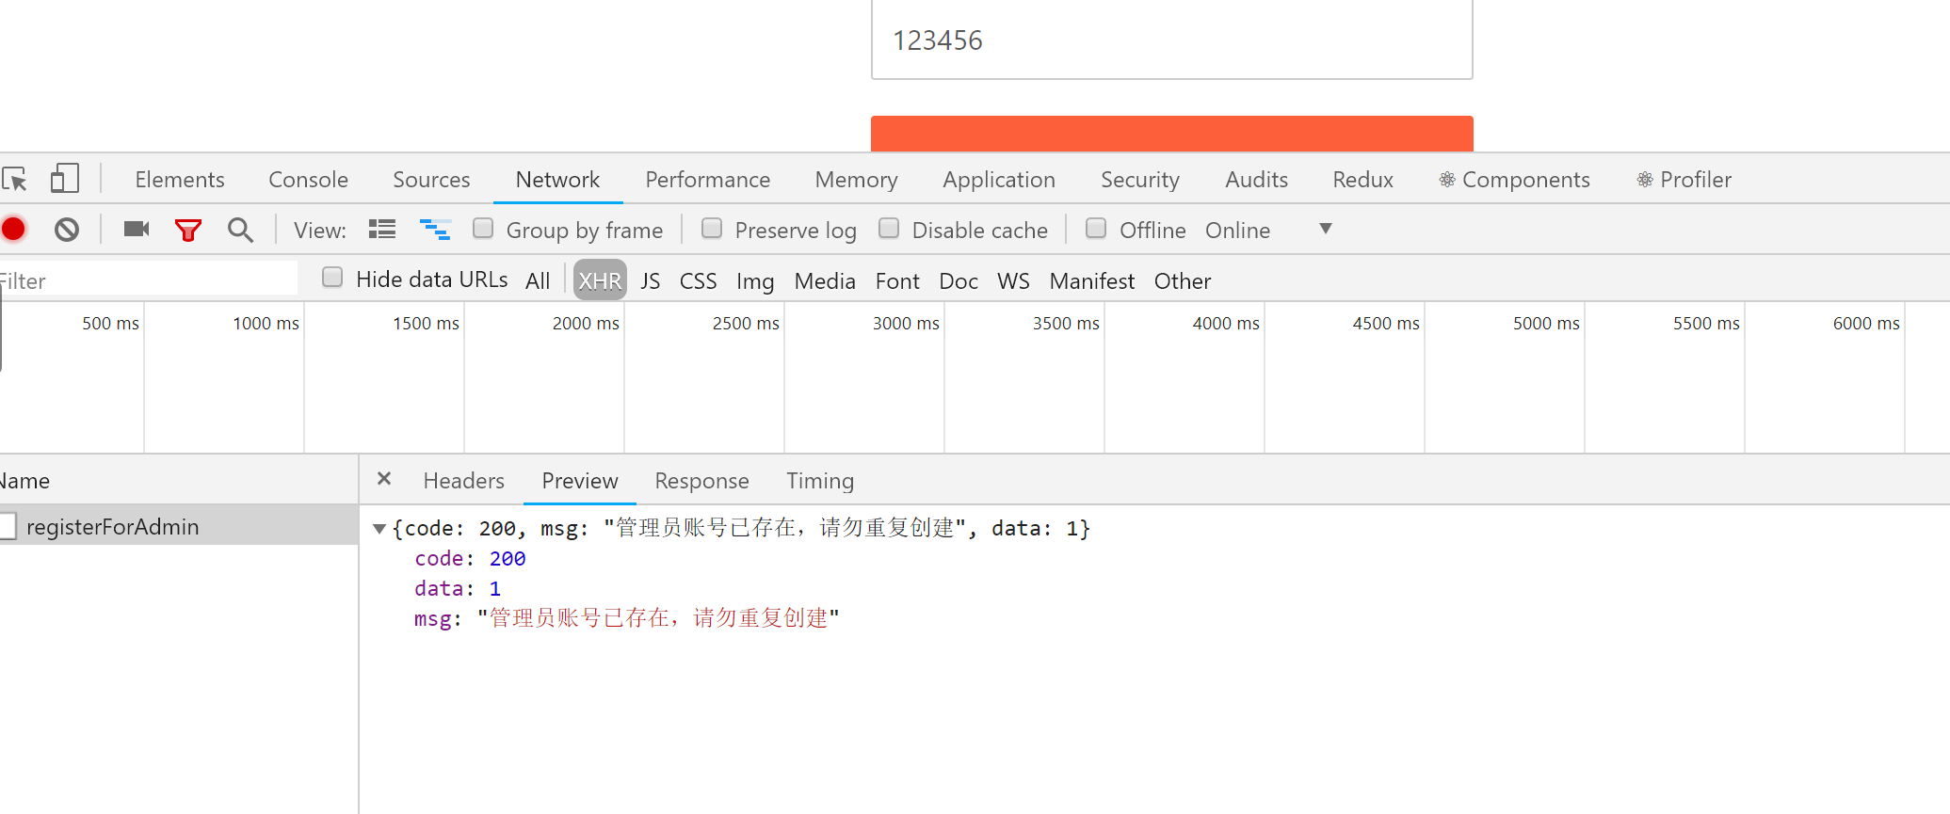Close the request details pane

tap(384, 479)
